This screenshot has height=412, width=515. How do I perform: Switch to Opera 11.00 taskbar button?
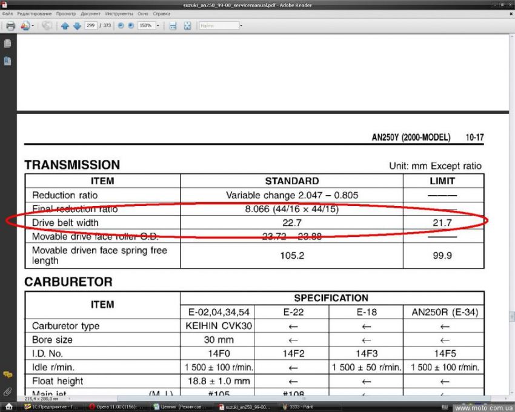[116, 407]
